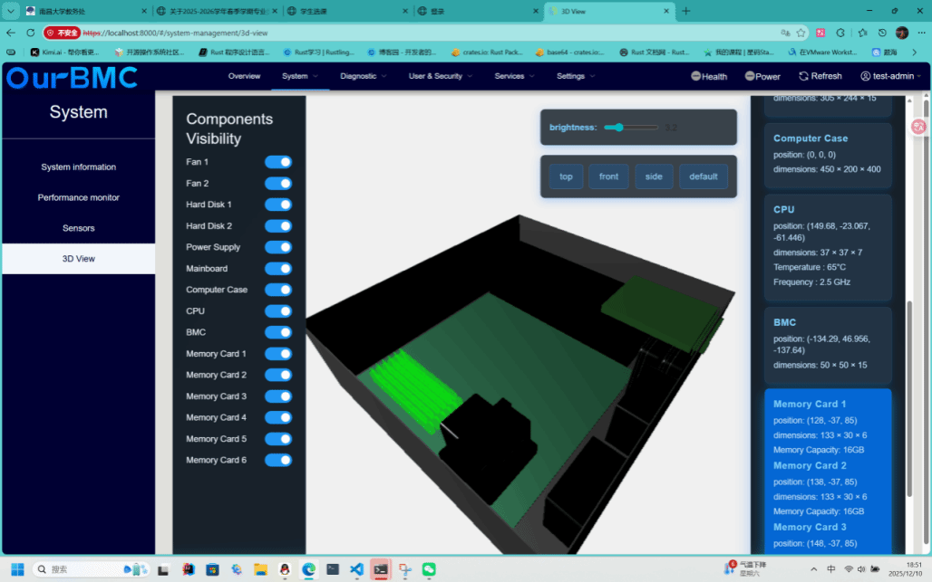This screenshot has height=582, width=932.
Task: Go to Performance monitor page
Action: point(78,197)
